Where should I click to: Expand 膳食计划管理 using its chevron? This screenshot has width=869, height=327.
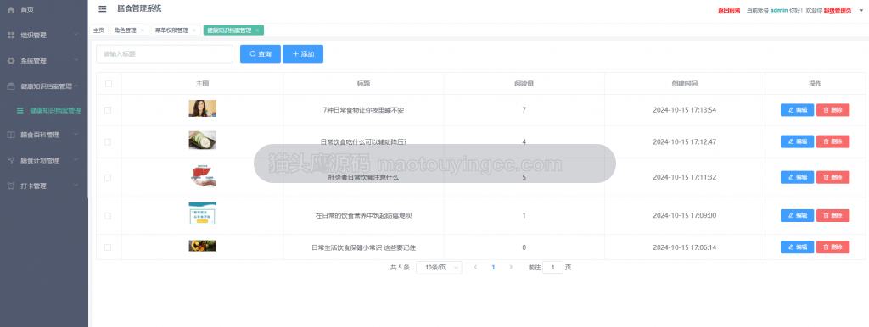coord(76,160)
